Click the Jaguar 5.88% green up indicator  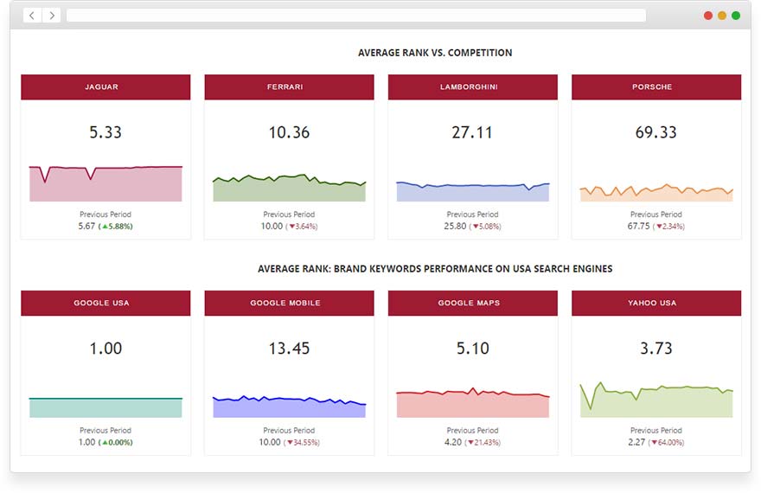tap(117, 227)
